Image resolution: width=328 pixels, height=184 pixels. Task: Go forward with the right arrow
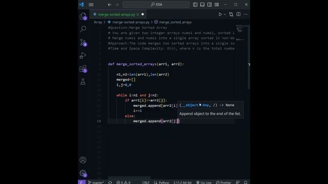[117, 5]
